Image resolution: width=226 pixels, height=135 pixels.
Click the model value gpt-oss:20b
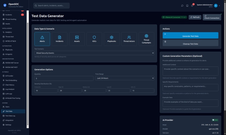213,129
